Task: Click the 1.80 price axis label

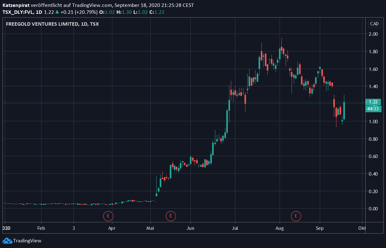Action: pyautogui.click(x=373, y=51)
